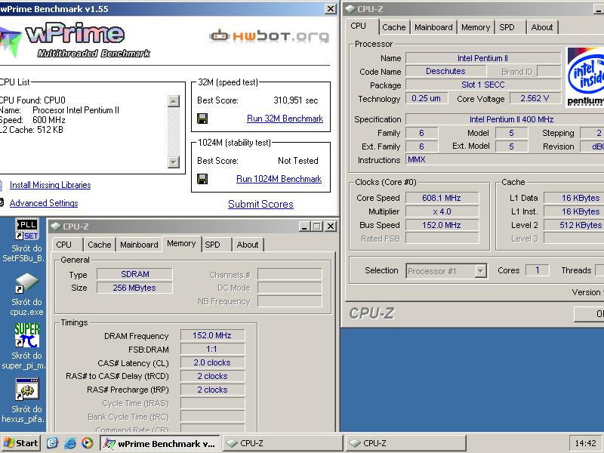The image size is (604, 453).
Task: Open Advanced Settings link
Action: click(44, 203)
